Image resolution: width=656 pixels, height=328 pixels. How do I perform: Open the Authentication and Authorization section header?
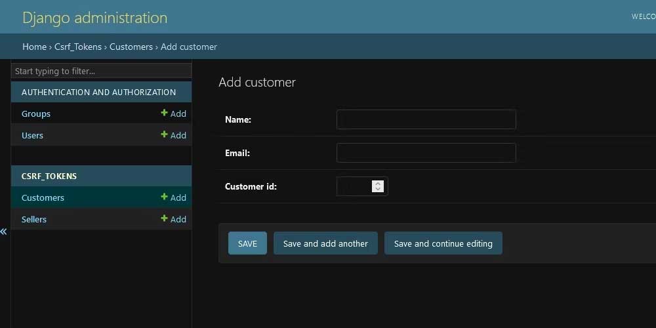(x=98, y=92)
